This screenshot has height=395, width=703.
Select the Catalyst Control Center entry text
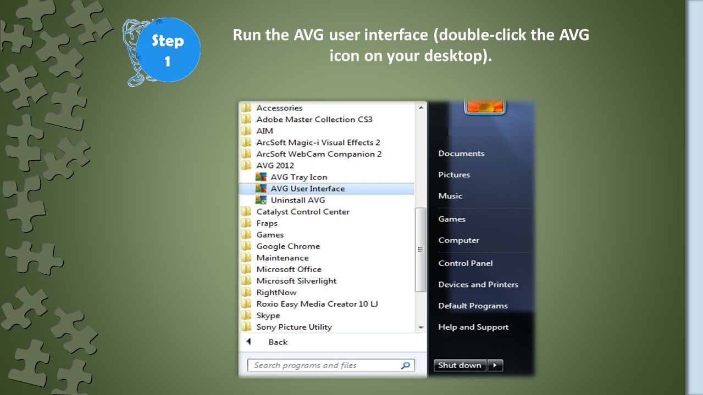point(303,212)
